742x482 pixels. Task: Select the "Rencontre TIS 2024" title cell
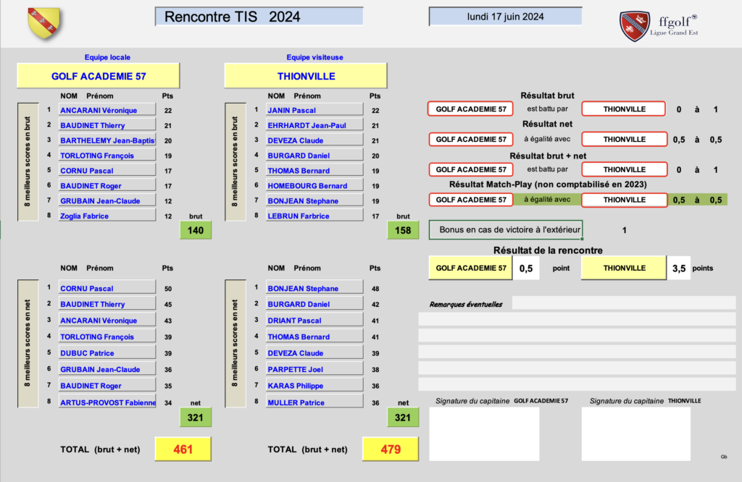pos(259,17)
